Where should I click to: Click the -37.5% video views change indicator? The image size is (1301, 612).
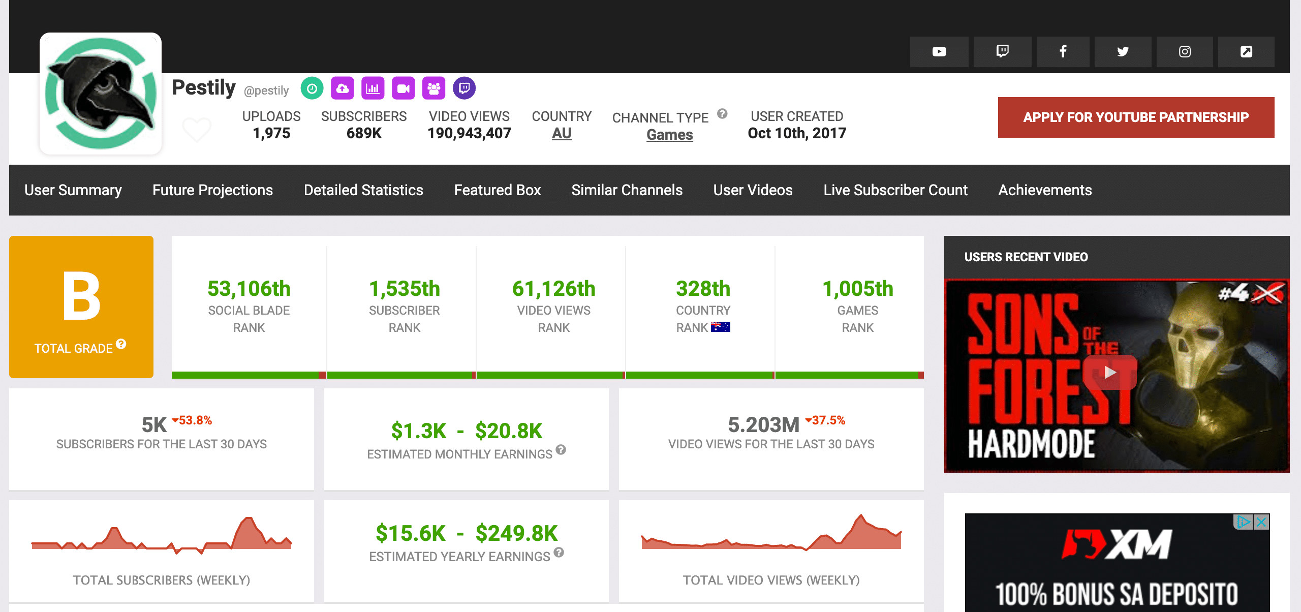click(x=825, y=420)
